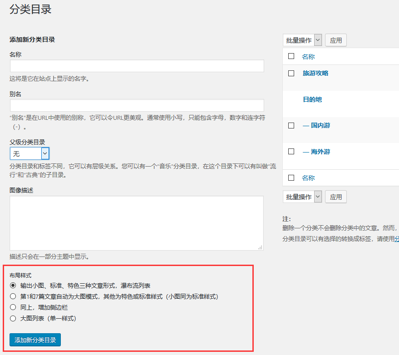The height and width of the screenshot is (355, 399).
Task: Open the 旅游攻略 category link
Action: point(315,73)
